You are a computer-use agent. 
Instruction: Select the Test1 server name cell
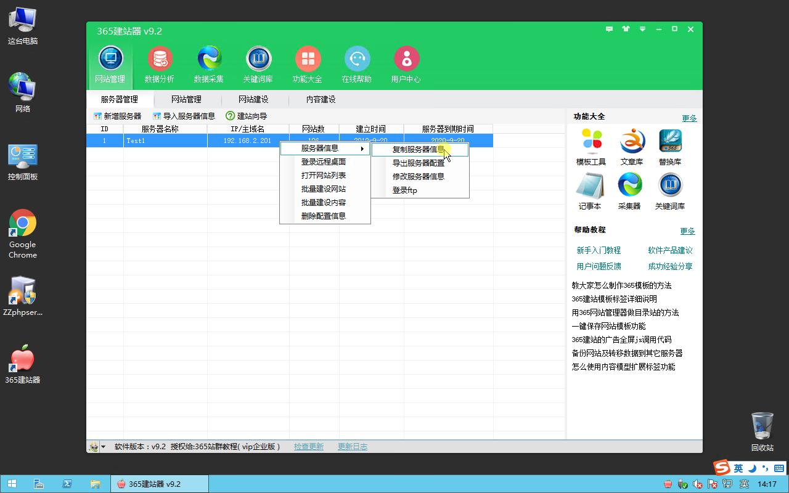165,141
